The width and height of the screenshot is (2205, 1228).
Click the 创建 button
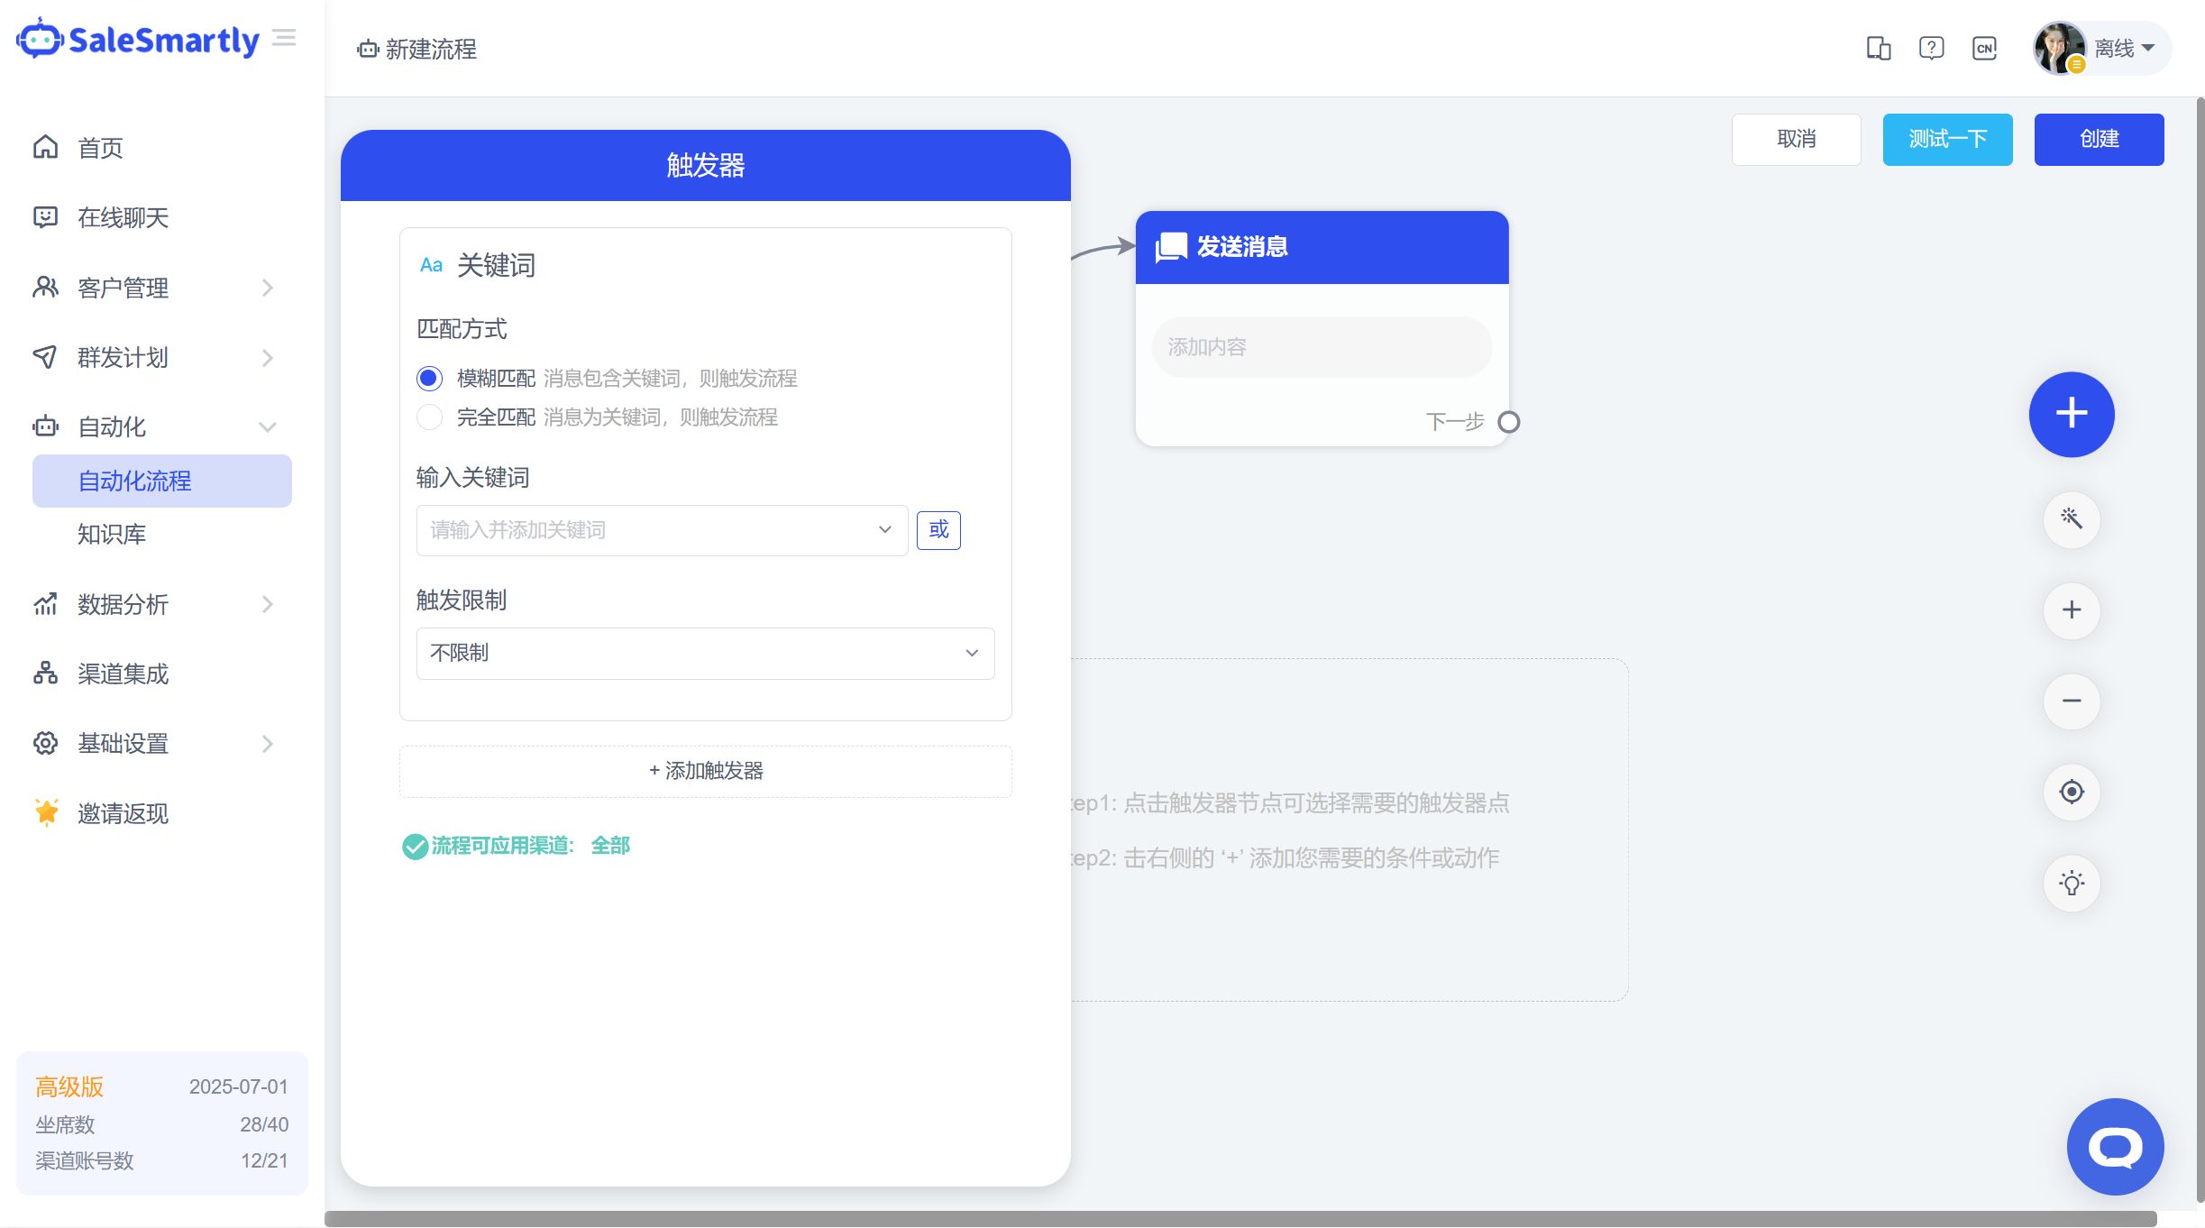point(2098,139)
